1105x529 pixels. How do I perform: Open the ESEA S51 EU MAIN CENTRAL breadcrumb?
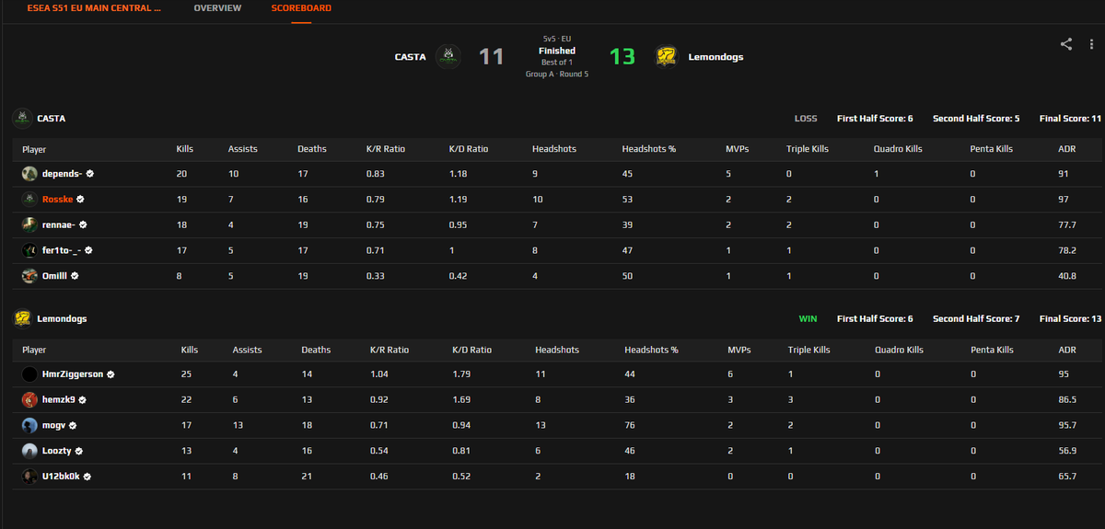click(x=94, y=8)
